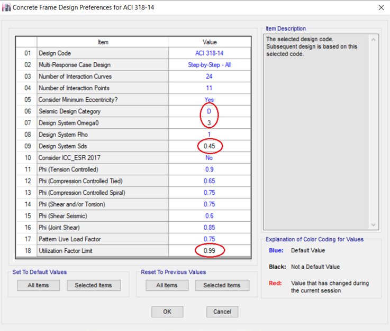Viewport: 390px width, 331px height.
Task: Select the Seismic Design Category value D
Action: [210, 111]
